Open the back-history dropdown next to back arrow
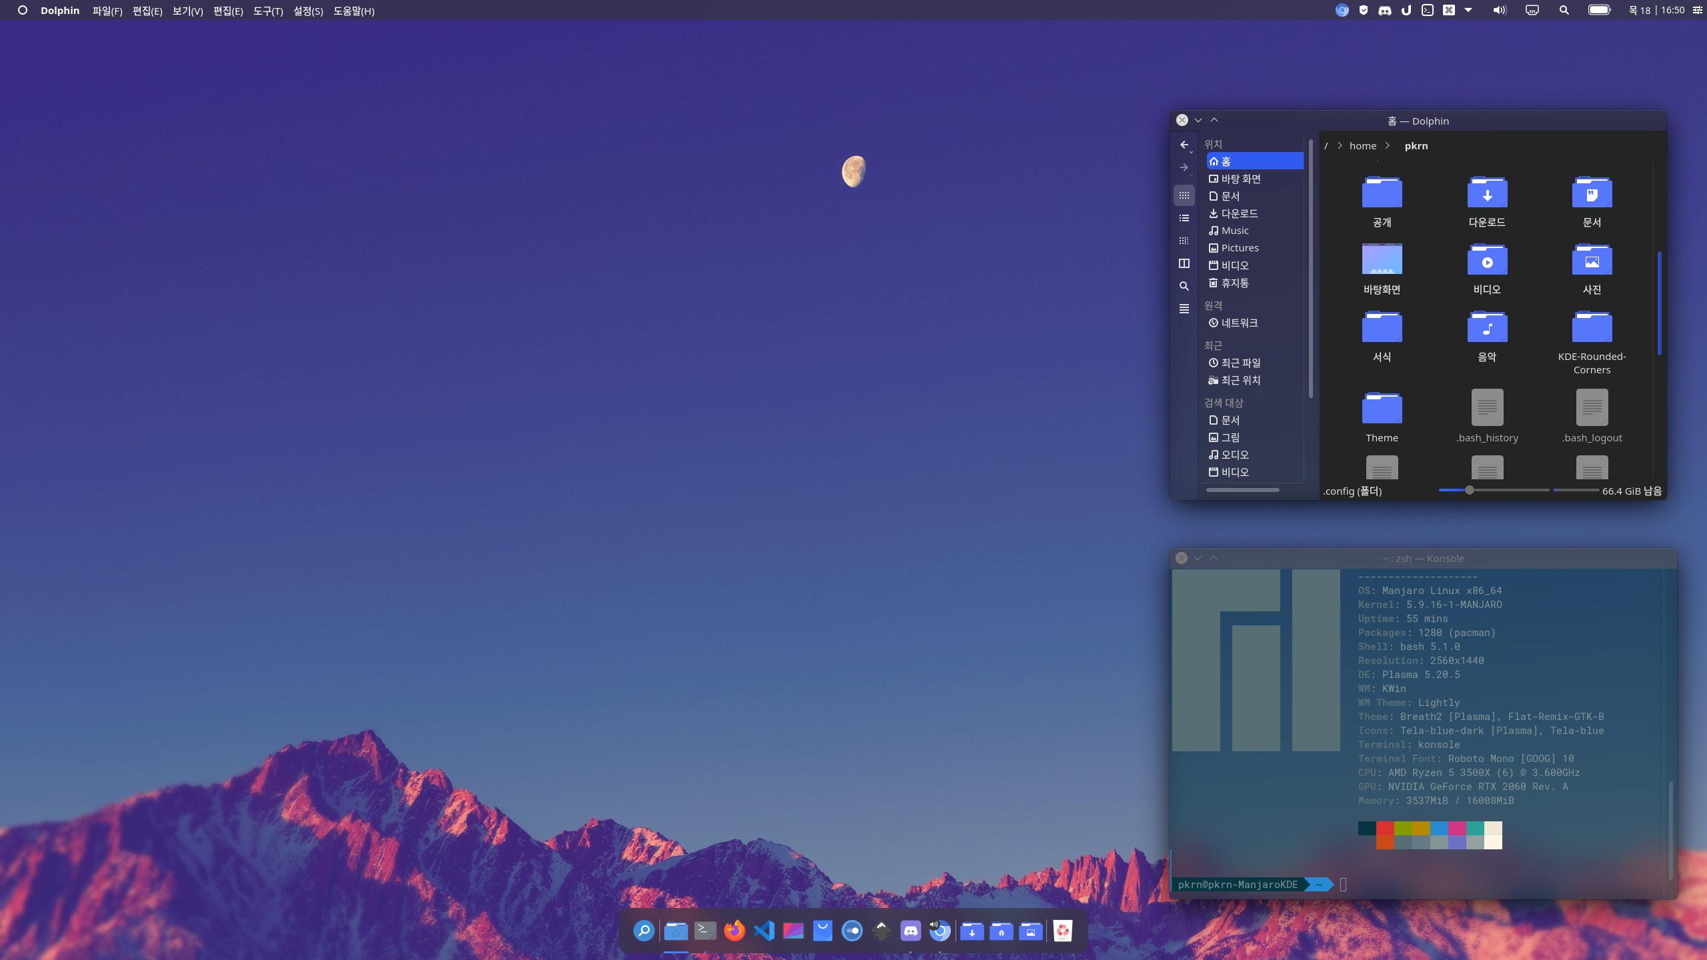The image size is (1707, 960). point(1192,152)
